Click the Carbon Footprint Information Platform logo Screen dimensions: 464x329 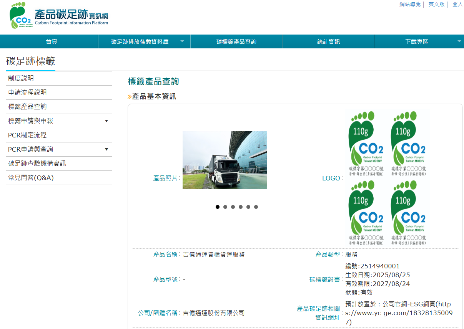[59, 16]
